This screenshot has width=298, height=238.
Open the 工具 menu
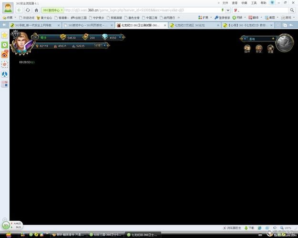click(x=254, y=2)
